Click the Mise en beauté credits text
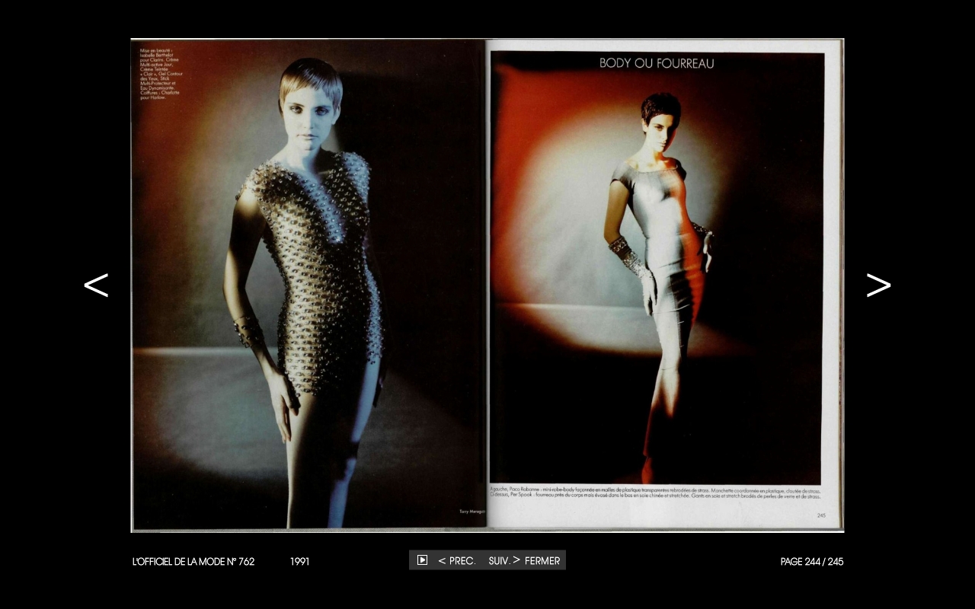 [159, 74]
